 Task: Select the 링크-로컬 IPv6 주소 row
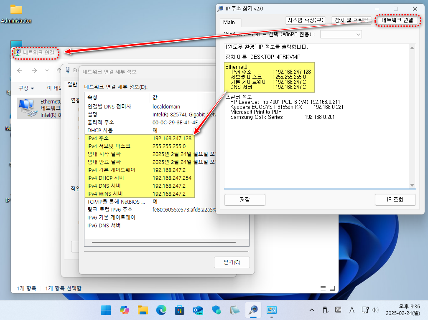150,209
